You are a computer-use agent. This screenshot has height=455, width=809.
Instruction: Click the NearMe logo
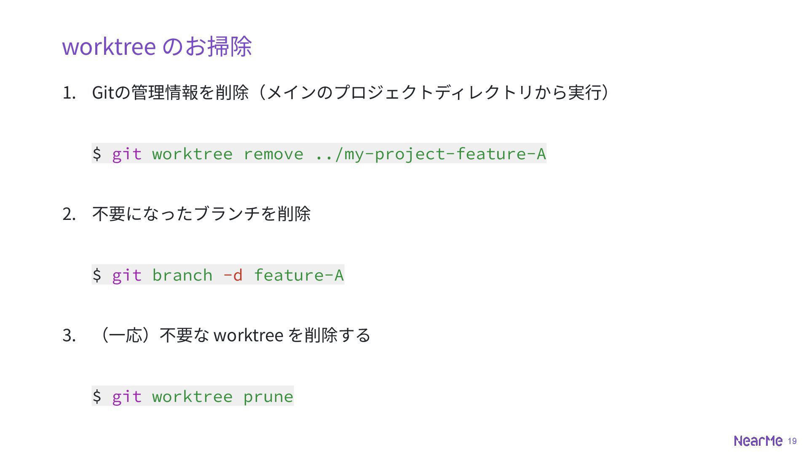(758, 441)
